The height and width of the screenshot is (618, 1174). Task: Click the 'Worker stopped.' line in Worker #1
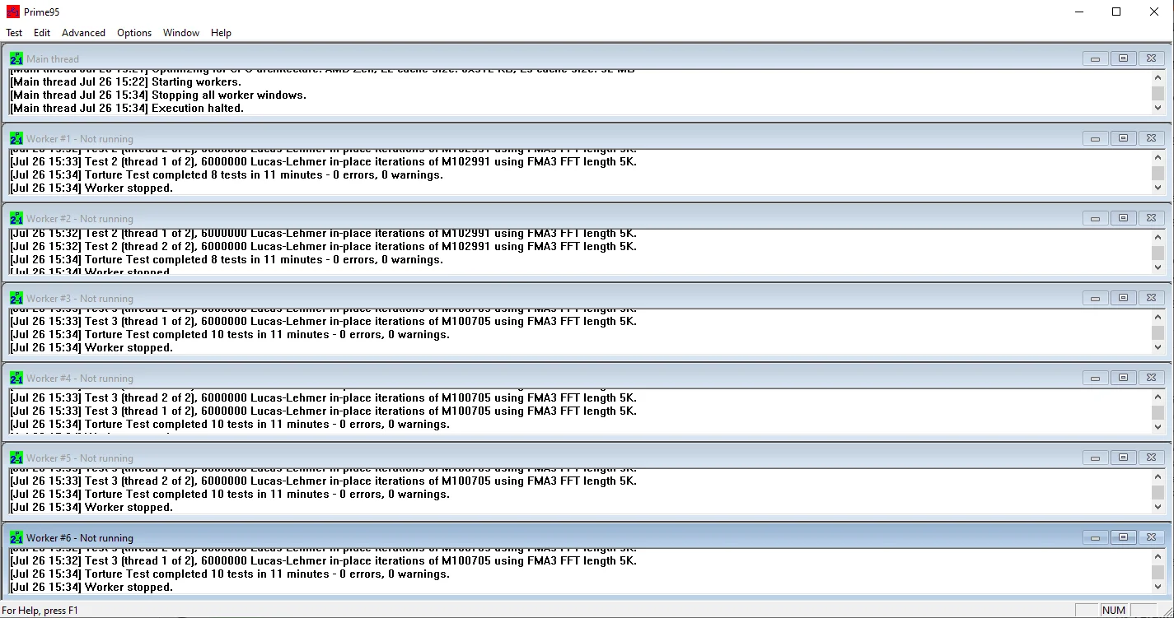91,188
